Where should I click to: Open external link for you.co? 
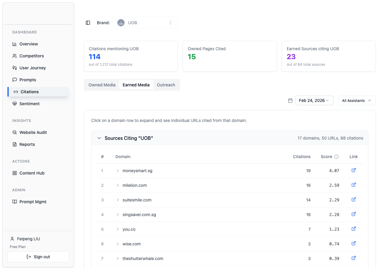tap(353, 229)
